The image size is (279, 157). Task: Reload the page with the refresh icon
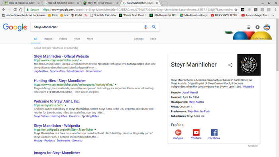[15, 10]
